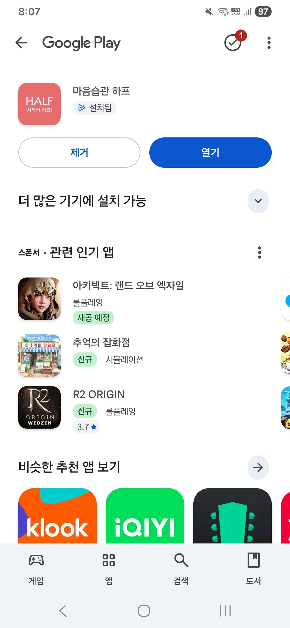Tap the R2 ORIGIN Webzen icon

39,407
